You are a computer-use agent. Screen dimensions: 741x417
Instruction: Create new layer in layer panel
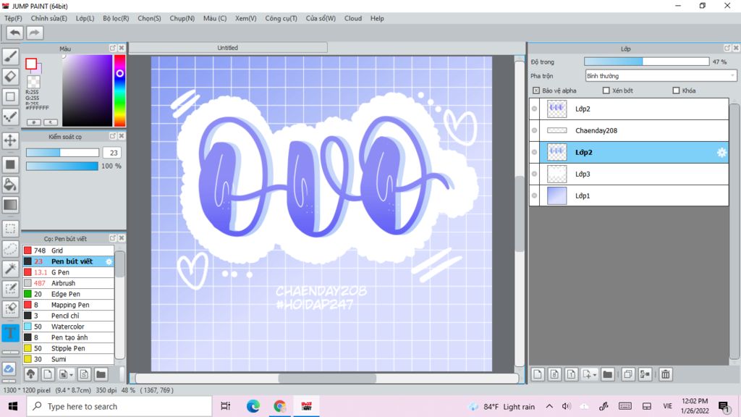pos(538,374)
